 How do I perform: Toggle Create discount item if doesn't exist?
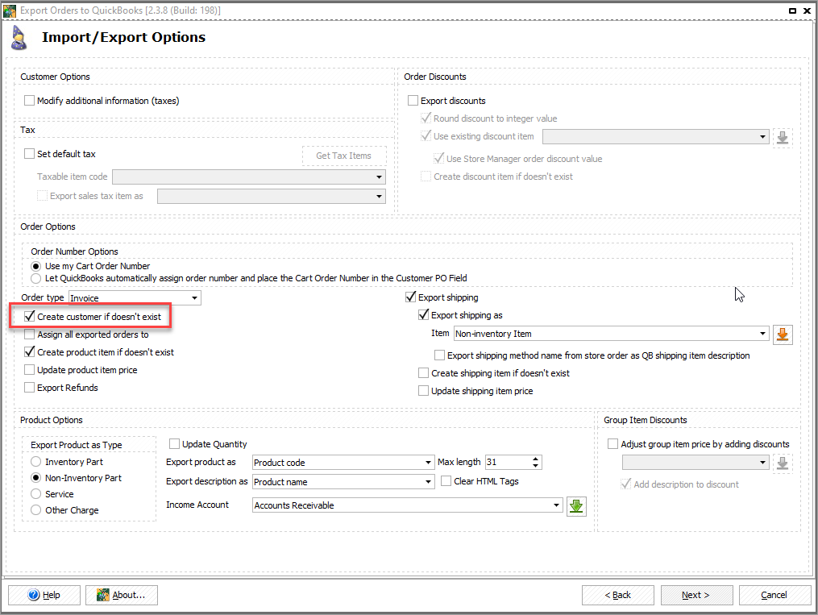pyautogui.click(x=426, y=176)
